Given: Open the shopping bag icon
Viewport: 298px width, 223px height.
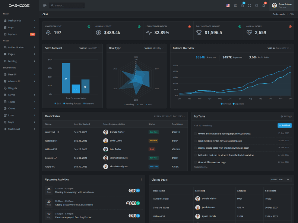Looking at the screenshot, I should coord(242,6).
